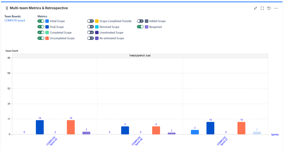Viewport: 284px width, 151px height.
Task: Click the Removed Scope cyan swatch
Action: point(97,27)
